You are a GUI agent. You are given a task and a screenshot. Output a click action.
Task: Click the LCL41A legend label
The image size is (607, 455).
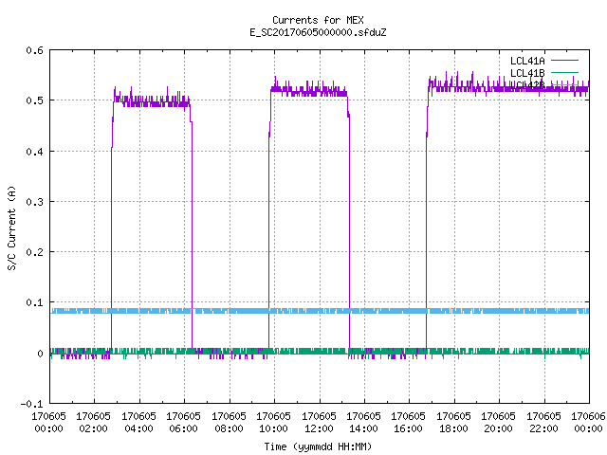pos(527,61)
